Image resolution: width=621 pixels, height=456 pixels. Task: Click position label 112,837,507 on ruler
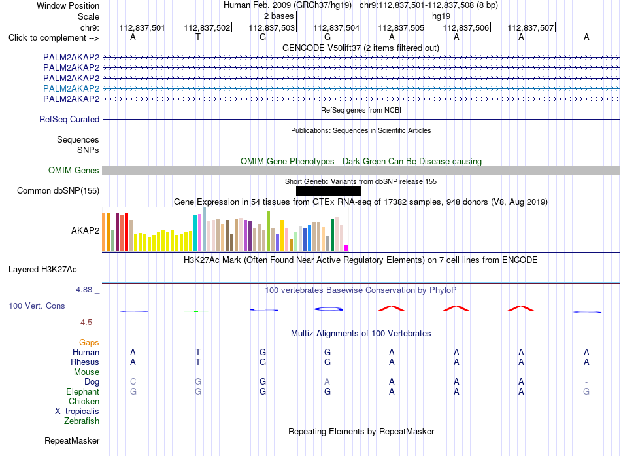531,27
